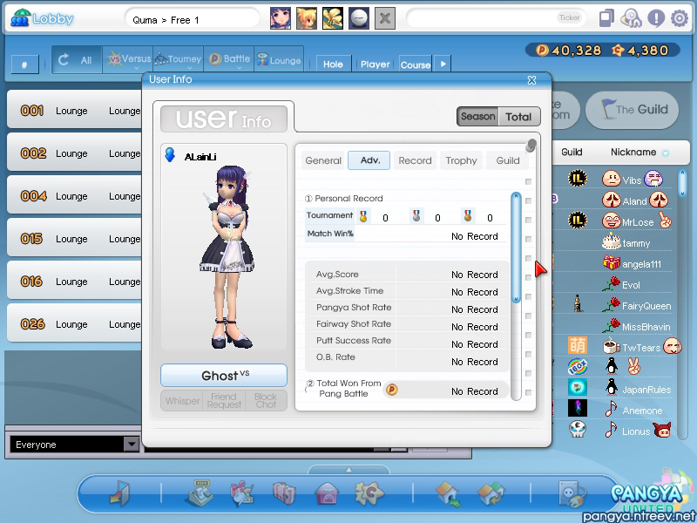Open the Everyone chat target dropdown
The height and width of the screenshot is (523, 697).
[x=132, y=445]
